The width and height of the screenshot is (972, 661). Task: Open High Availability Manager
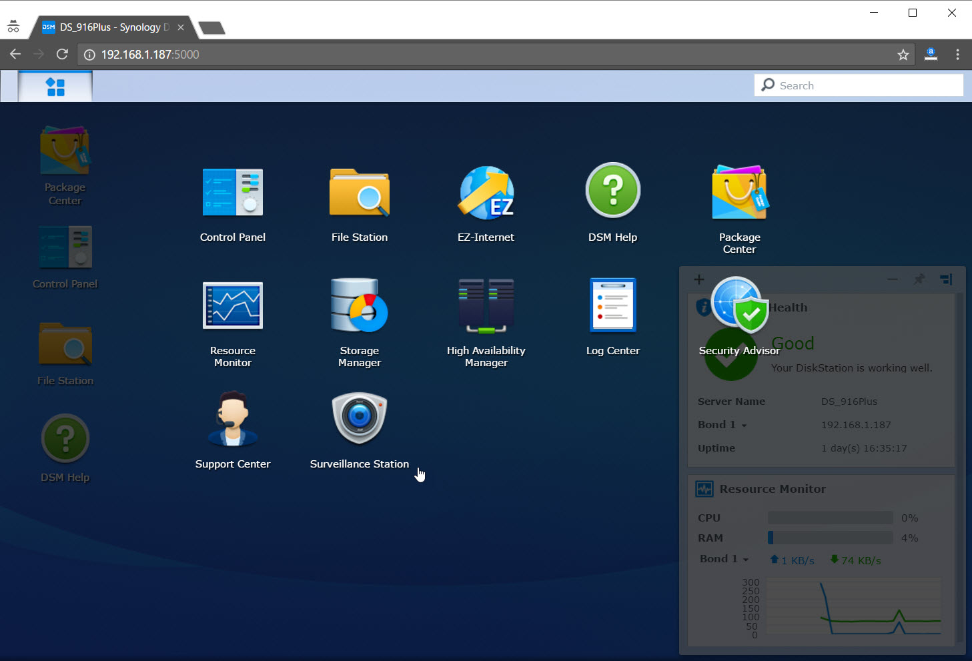(x=486, y=323)
